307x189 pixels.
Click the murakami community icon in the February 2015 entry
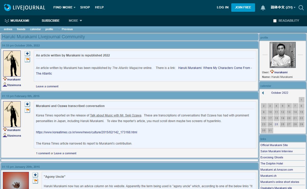[5, 130]
